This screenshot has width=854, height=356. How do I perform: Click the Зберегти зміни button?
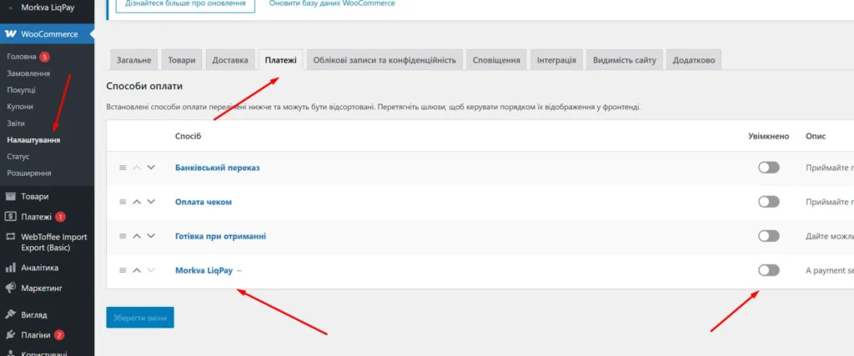[140, 318]
